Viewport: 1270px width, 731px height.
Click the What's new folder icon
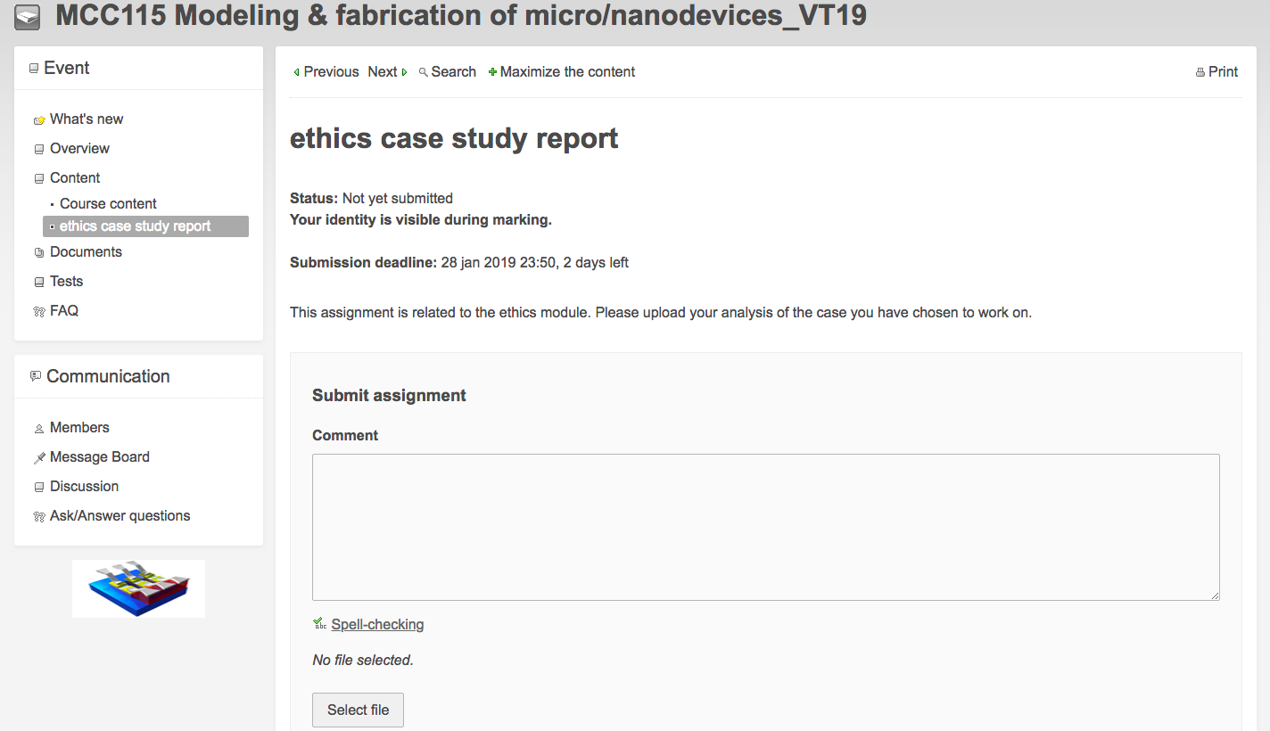[x=38, y=120]
